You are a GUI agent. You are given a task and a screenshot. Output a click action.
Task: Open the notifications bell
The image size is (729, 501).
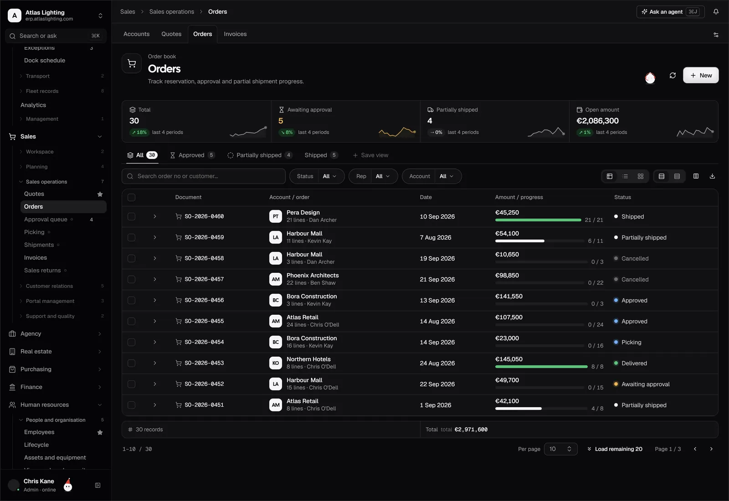[x=716, y=12]
